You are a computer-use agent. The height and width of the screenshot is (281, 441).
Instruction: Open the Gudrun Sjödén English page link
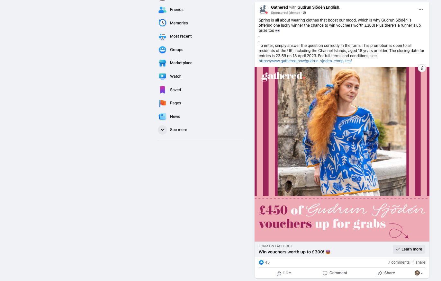tap(319, 7)
